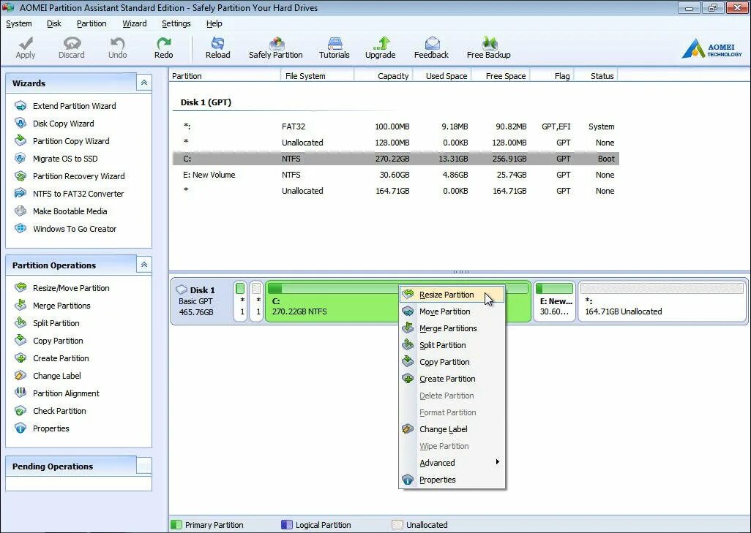Viewport: 751px width, 533px height.
Task: Choose Copy Partition in sidebar
Action: 49,341
